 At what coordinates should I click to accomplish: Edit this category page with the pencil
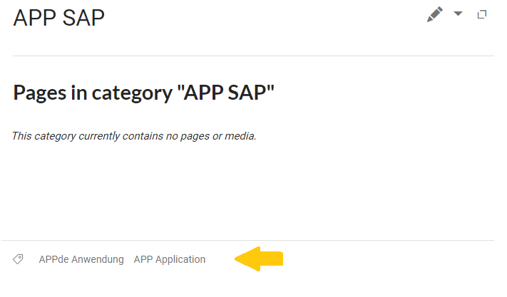434,14
